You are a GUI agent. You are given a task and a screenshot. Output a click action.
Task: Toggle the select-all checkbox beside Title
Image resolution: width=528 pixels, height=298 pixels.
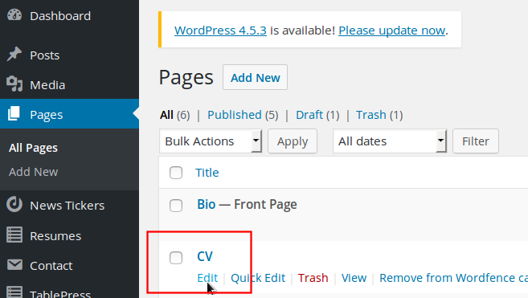pyautogui.click(x=176, y=173)
